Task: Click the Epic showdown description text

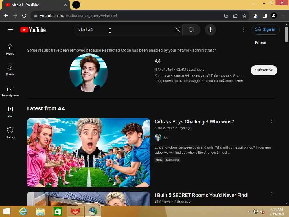Action: (x=213, y=150)
